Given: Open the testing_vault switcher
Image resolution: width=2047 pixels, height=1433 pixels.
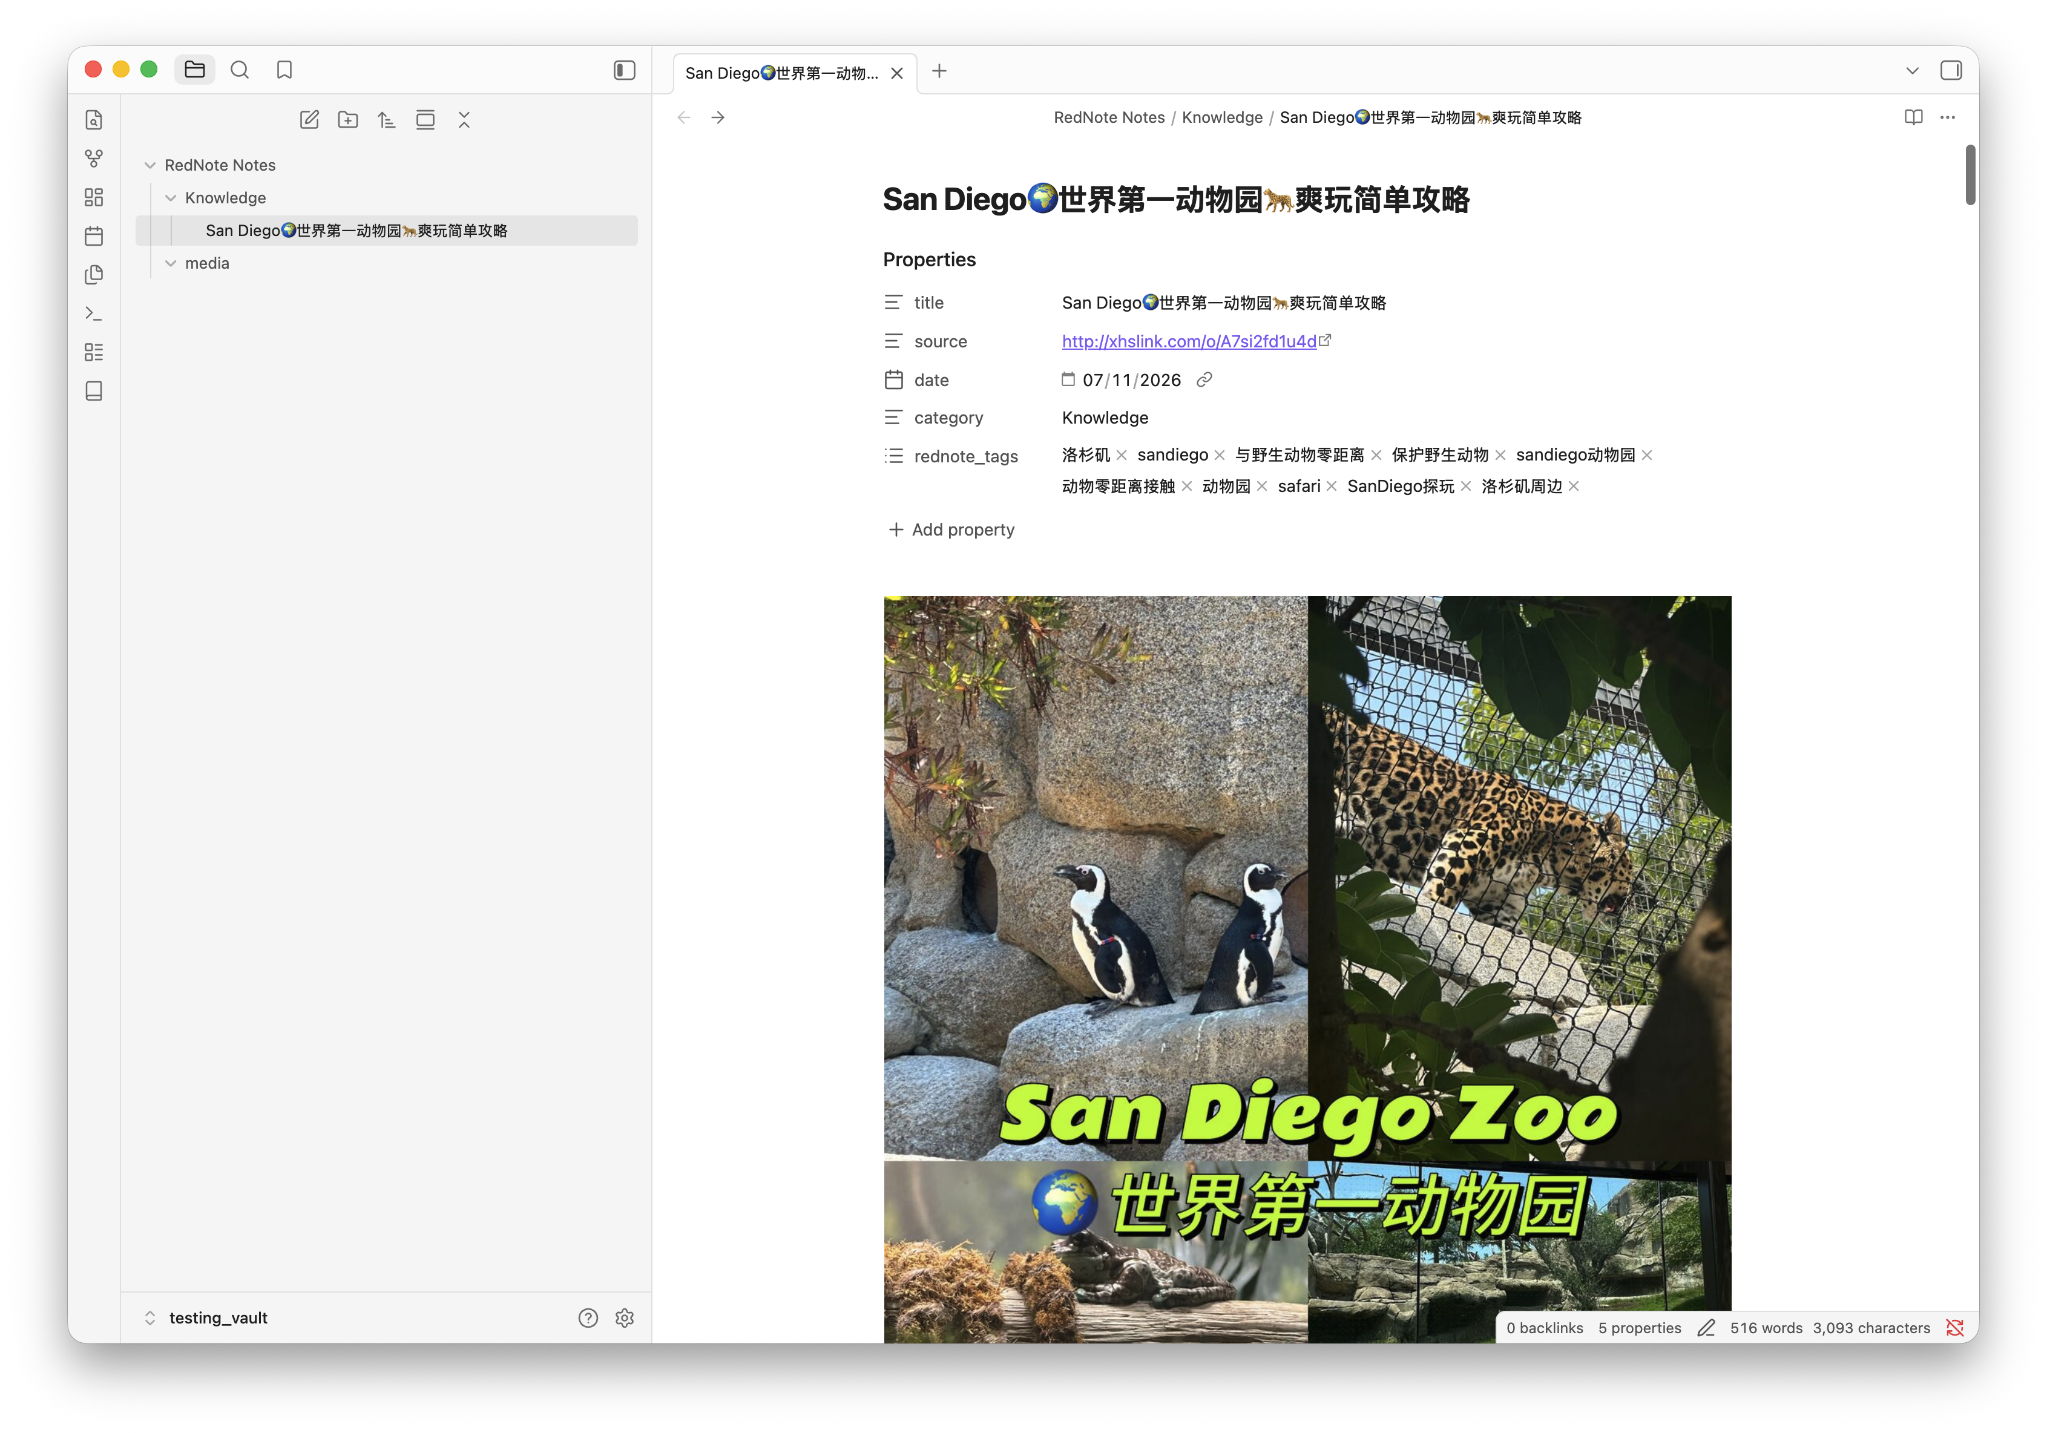Looking at the screenshot, I should (x=207, y=1318).
